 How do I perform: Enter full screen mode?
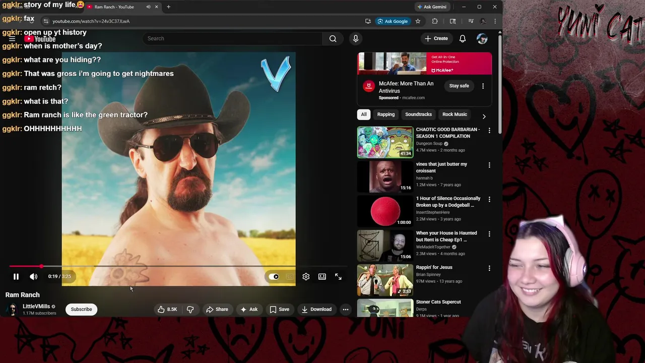pyautogui.click(x=338, y=276)
